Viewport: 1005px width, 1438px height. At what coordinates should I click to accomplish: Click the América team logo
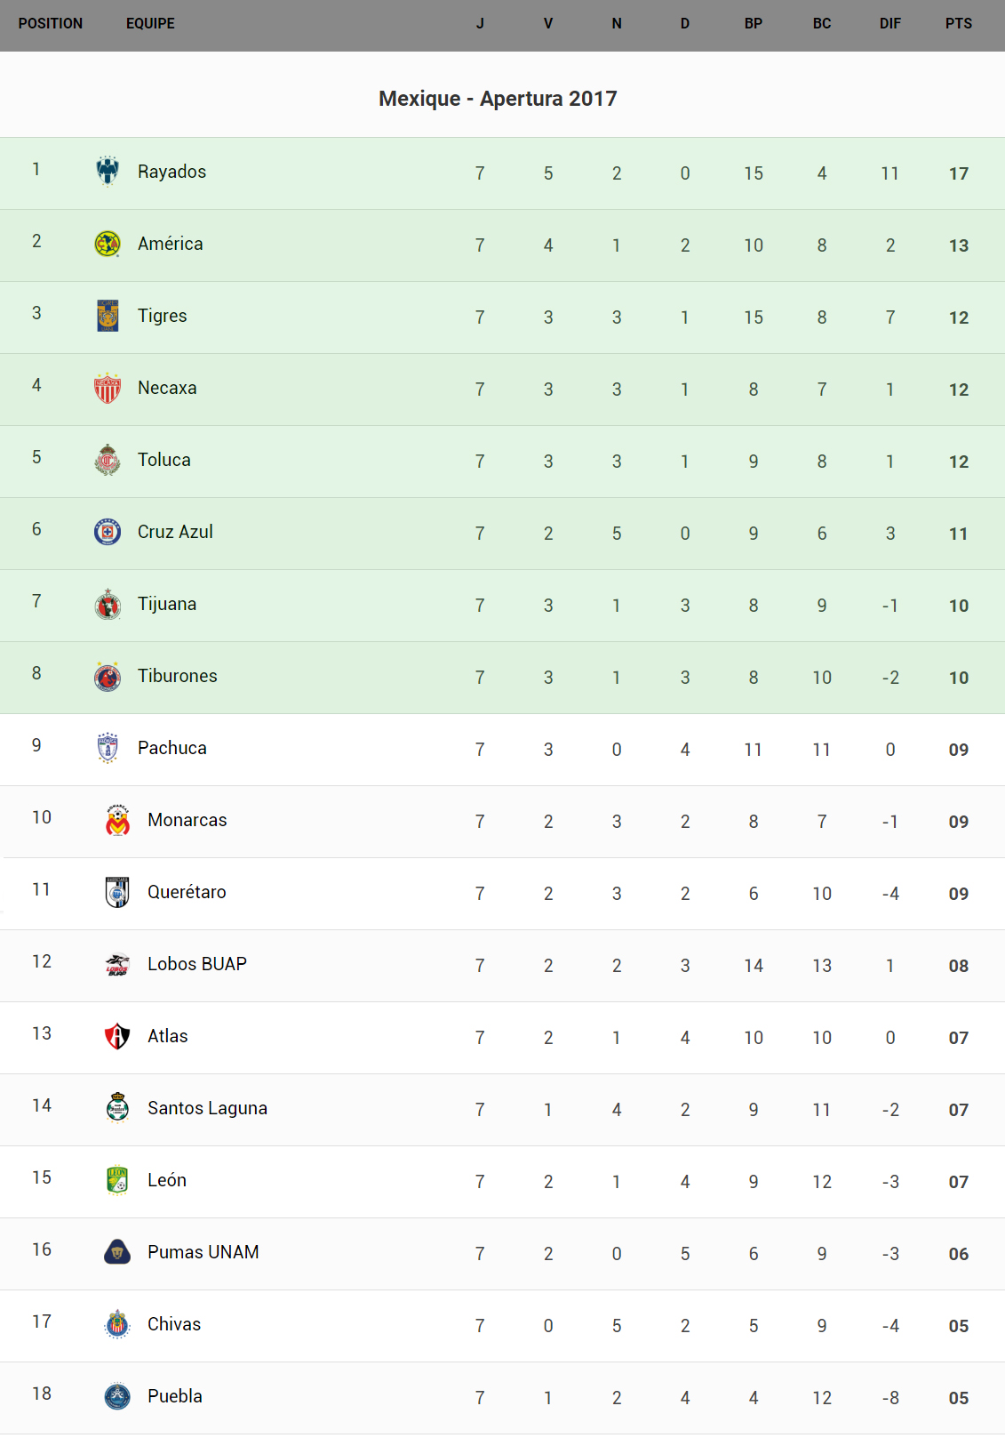pos(108,244)
